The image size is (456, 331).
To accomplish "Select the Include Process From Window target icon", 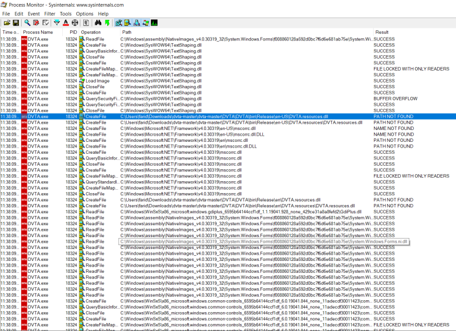I will click(x=75, y=23).
